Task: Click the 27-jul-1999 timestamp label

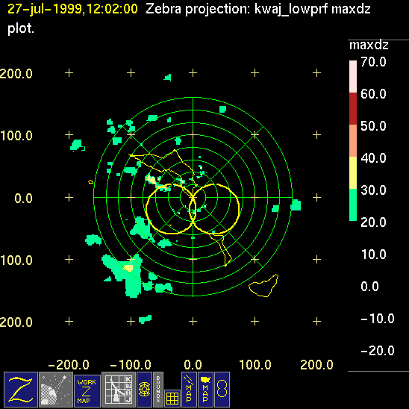Action: (72, 10)
